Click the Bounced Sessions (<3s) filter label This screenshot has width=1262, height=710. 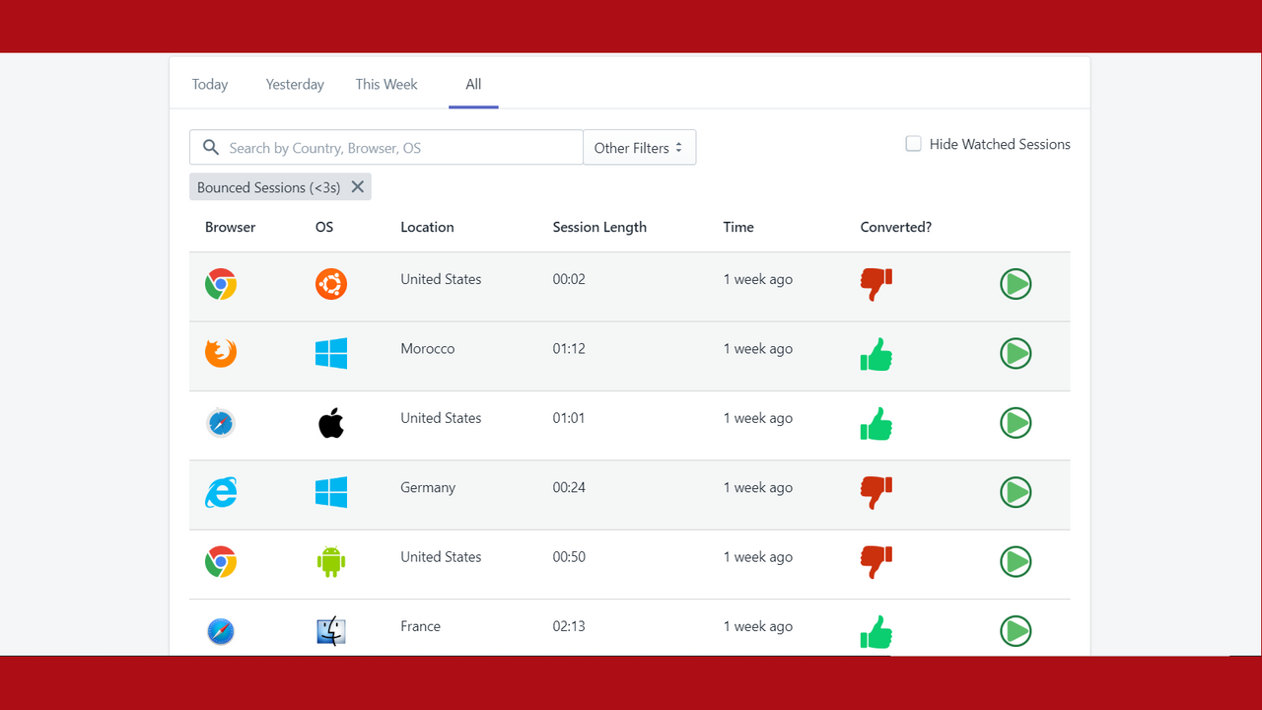coord(268,187)
